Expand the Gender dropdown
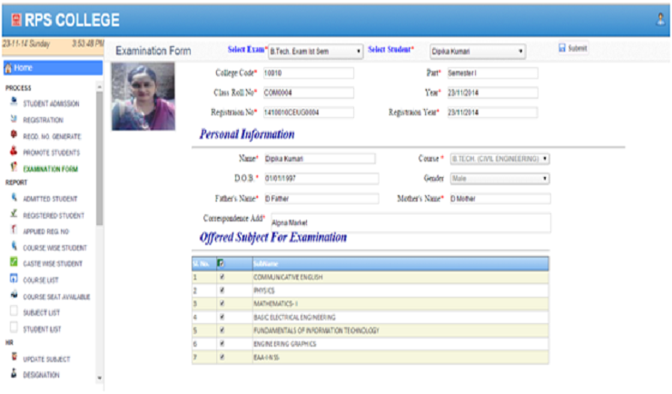Image resolution: width=672 pixels, height=394 pixels. [499, 179]
